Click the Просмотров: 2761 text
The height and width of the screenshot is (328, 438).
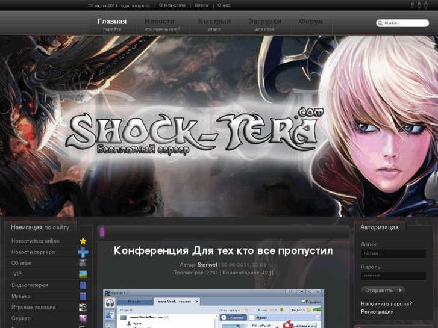pos(195,273)
